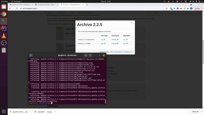Open the network status icon in top bar
Screen dimensions: 204x115
(x=190, y=1)
